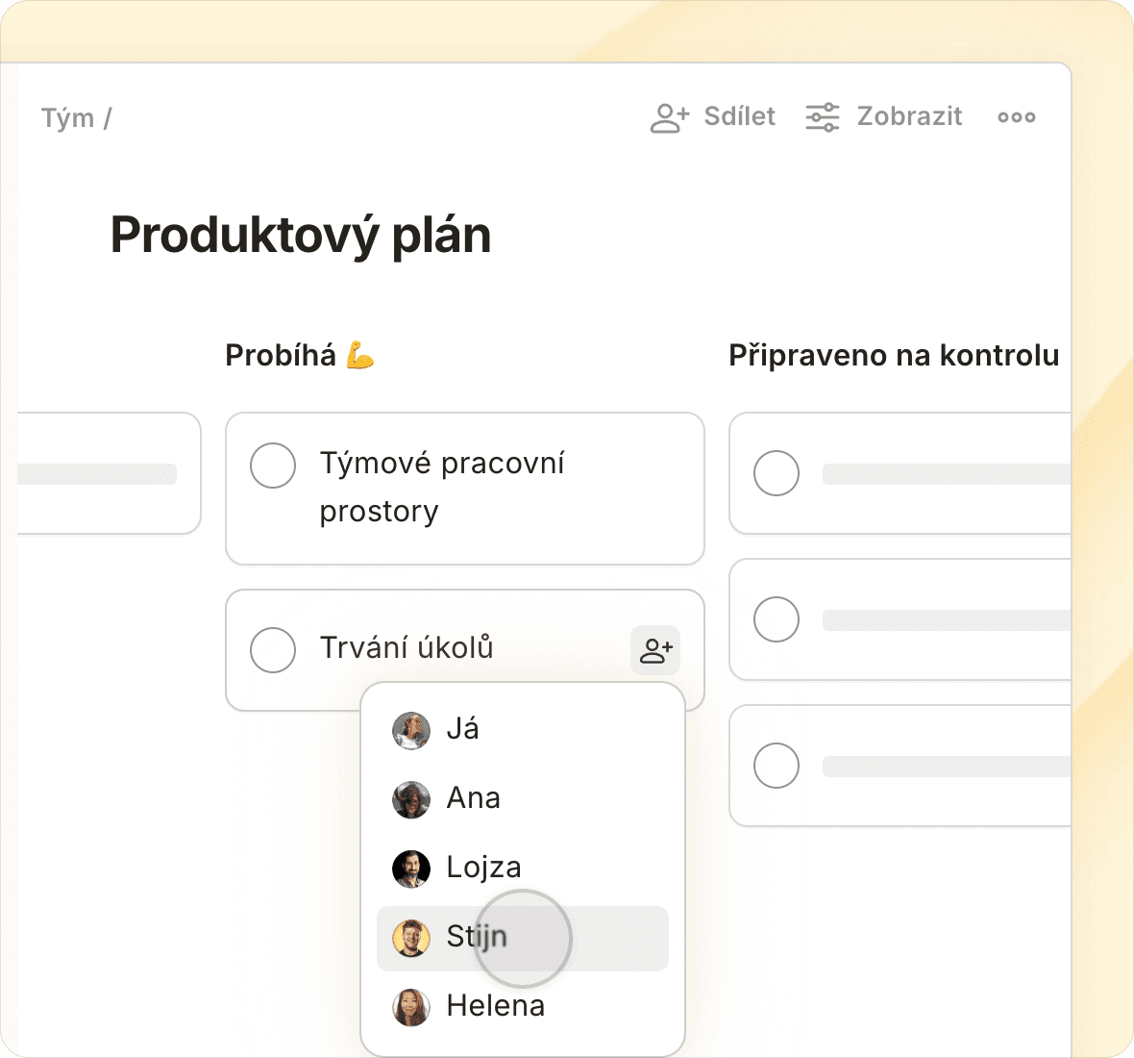The height and width of the screenshot is (1058, 1134).
Task: Go to Tým breadcrumb link
Action: [67, 118]
